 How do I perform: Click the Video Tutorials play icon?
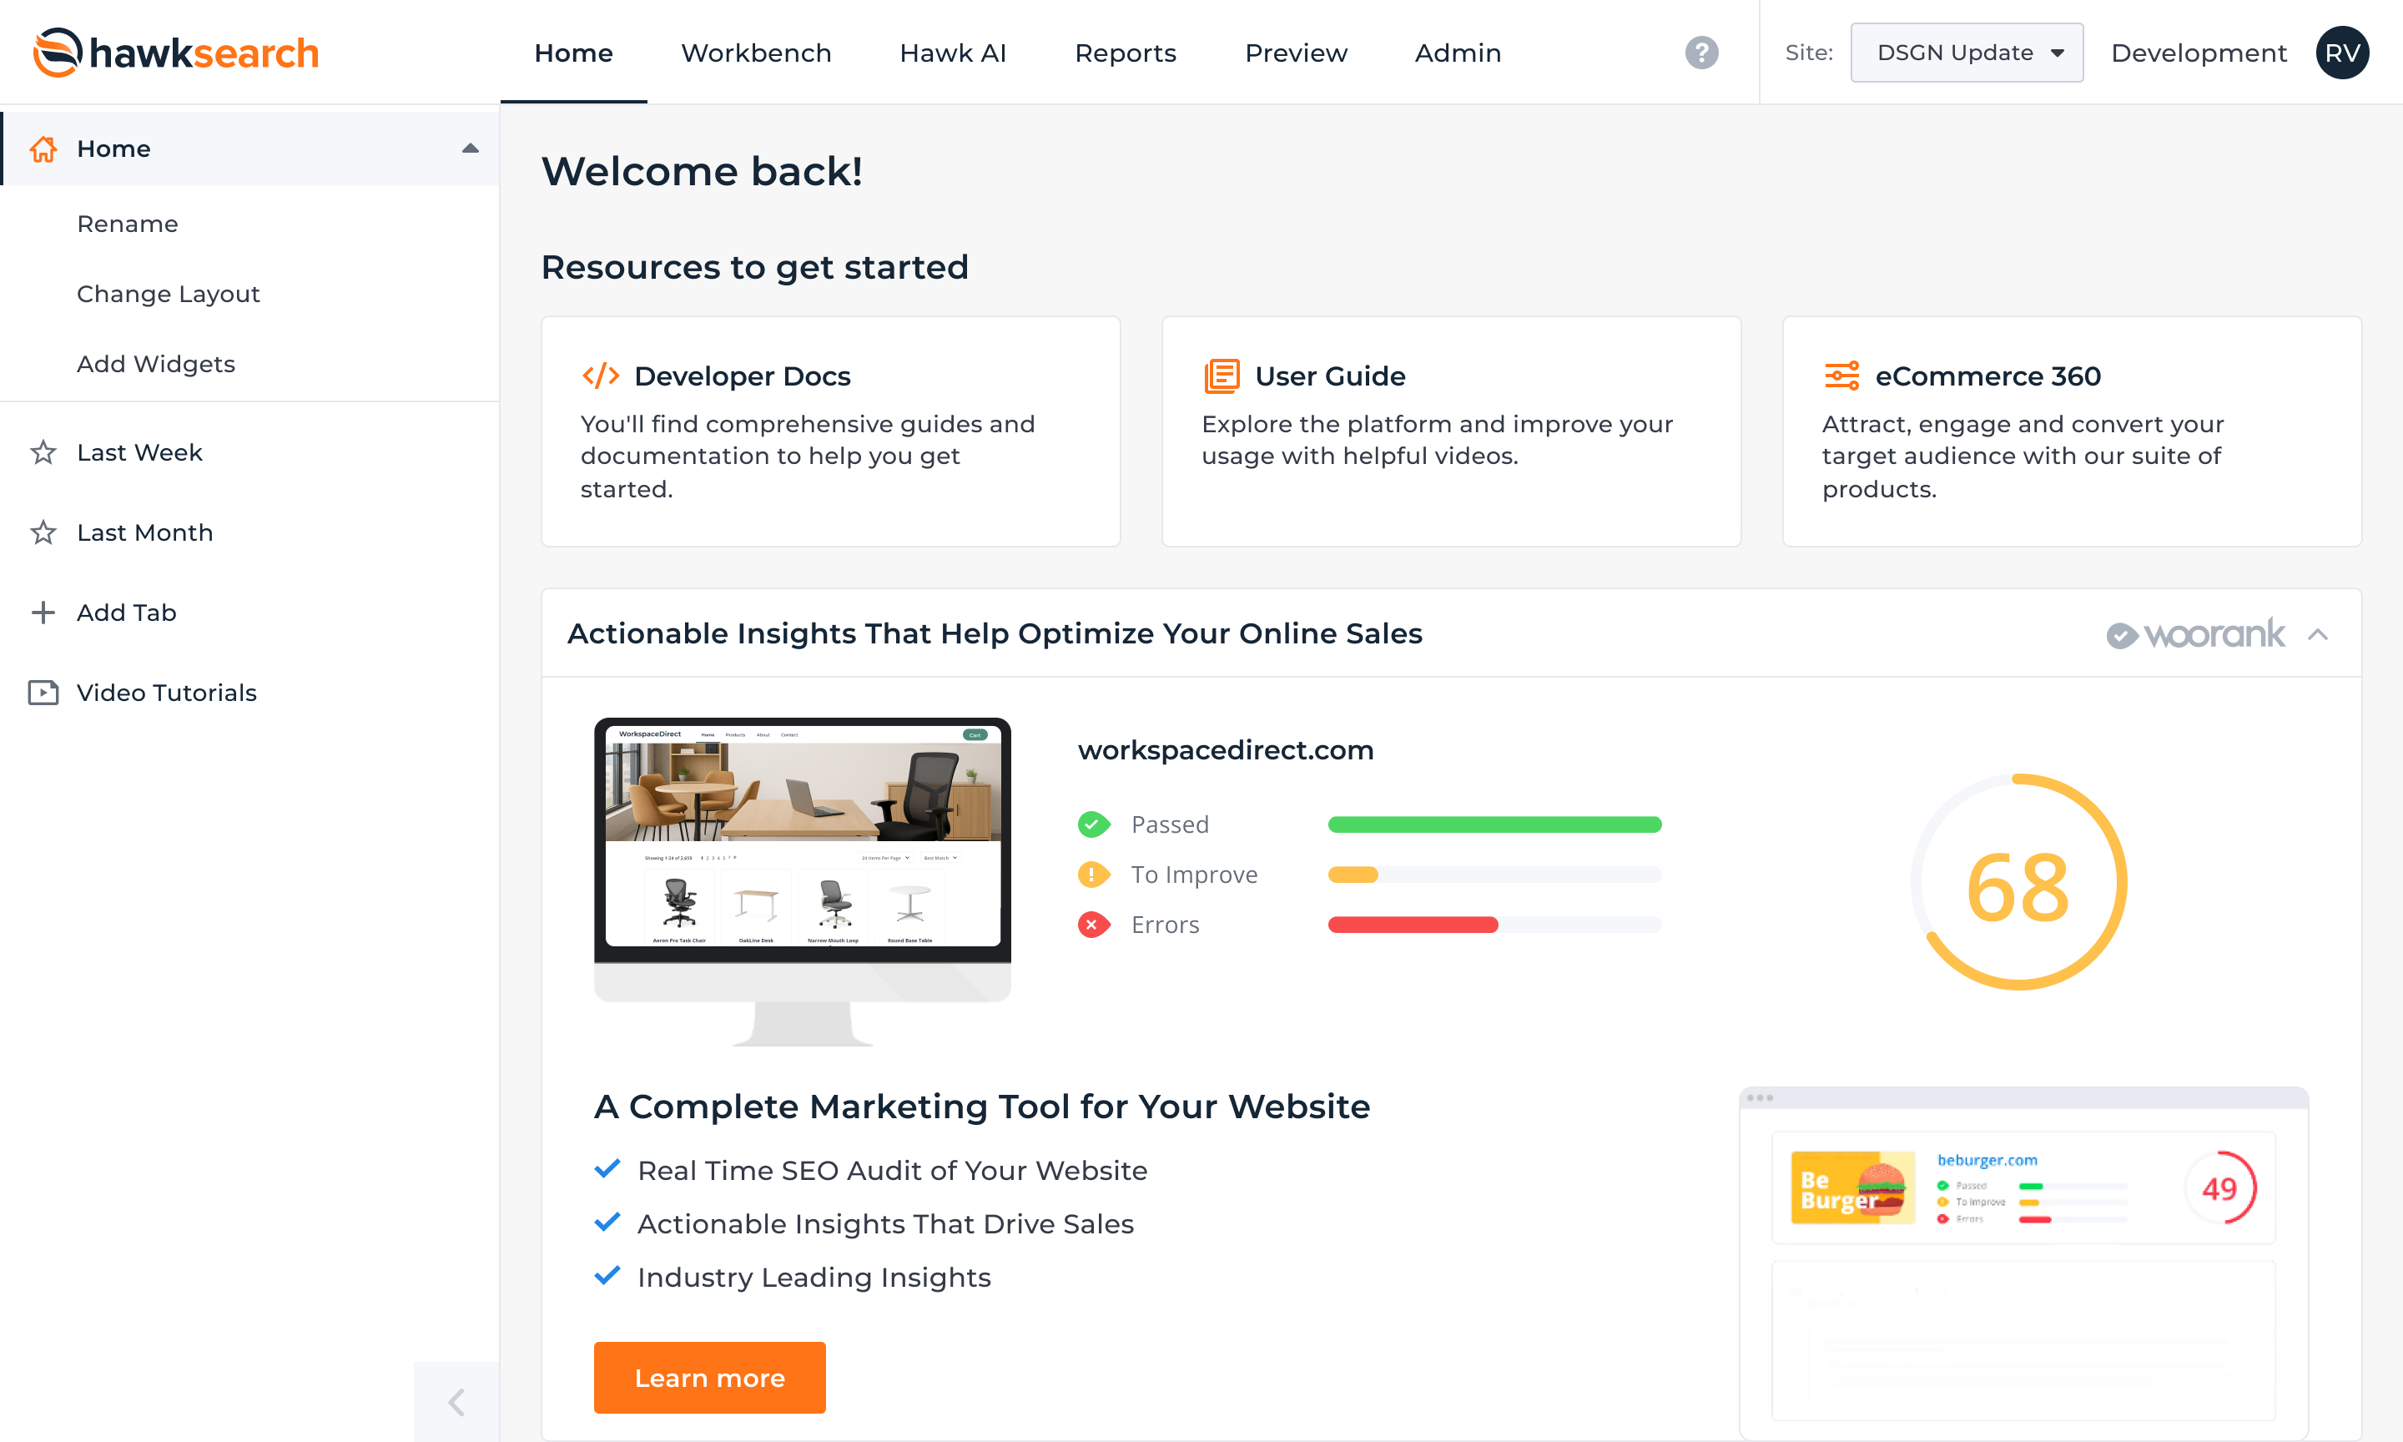coord(43,693)
